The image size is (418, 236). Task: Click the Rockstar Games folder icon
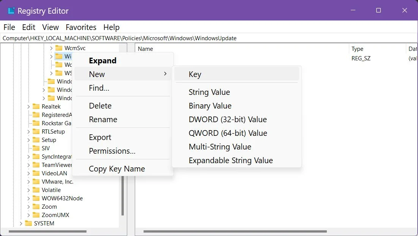pos(36,123)
